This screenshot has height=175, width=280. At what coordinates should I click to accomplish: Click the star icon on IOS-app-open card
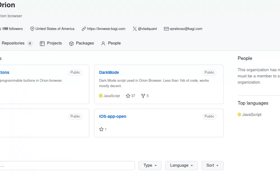click(x=101, y=129)
